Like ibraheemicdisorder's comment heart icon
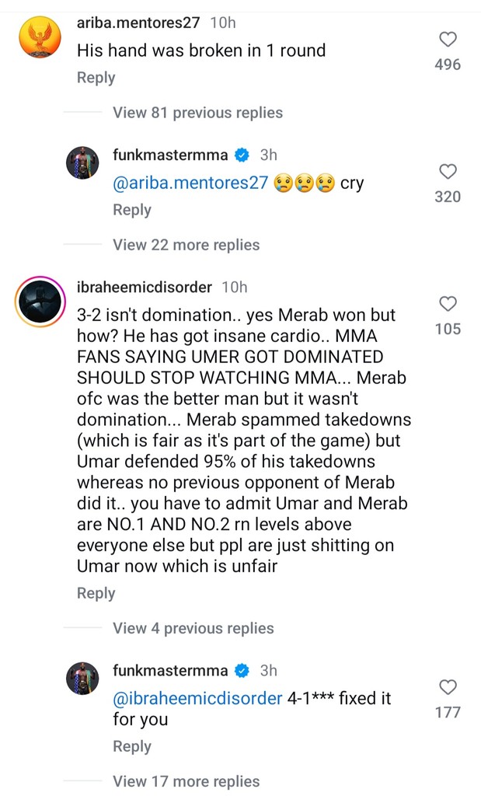The image size is (481, 796). pyautogui.click(x=448, y=303)
